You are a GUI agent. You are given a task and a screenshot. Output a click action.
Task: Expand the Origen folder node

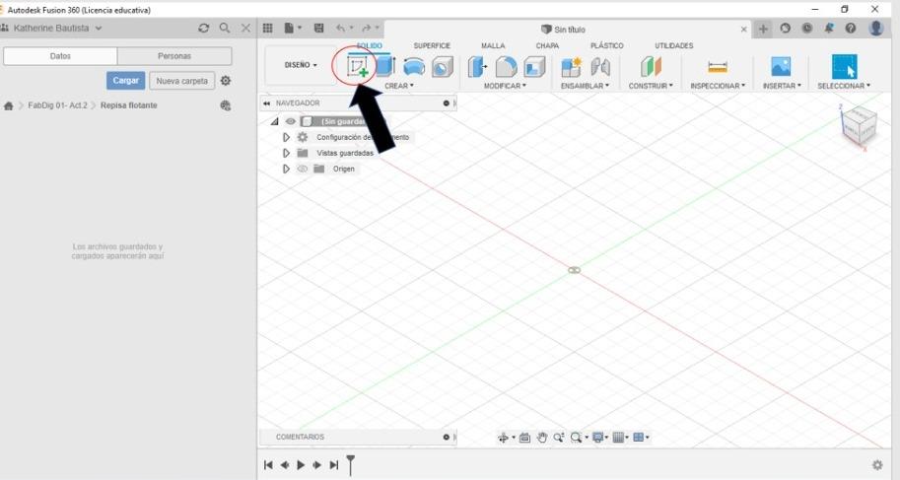pos(286,169)
